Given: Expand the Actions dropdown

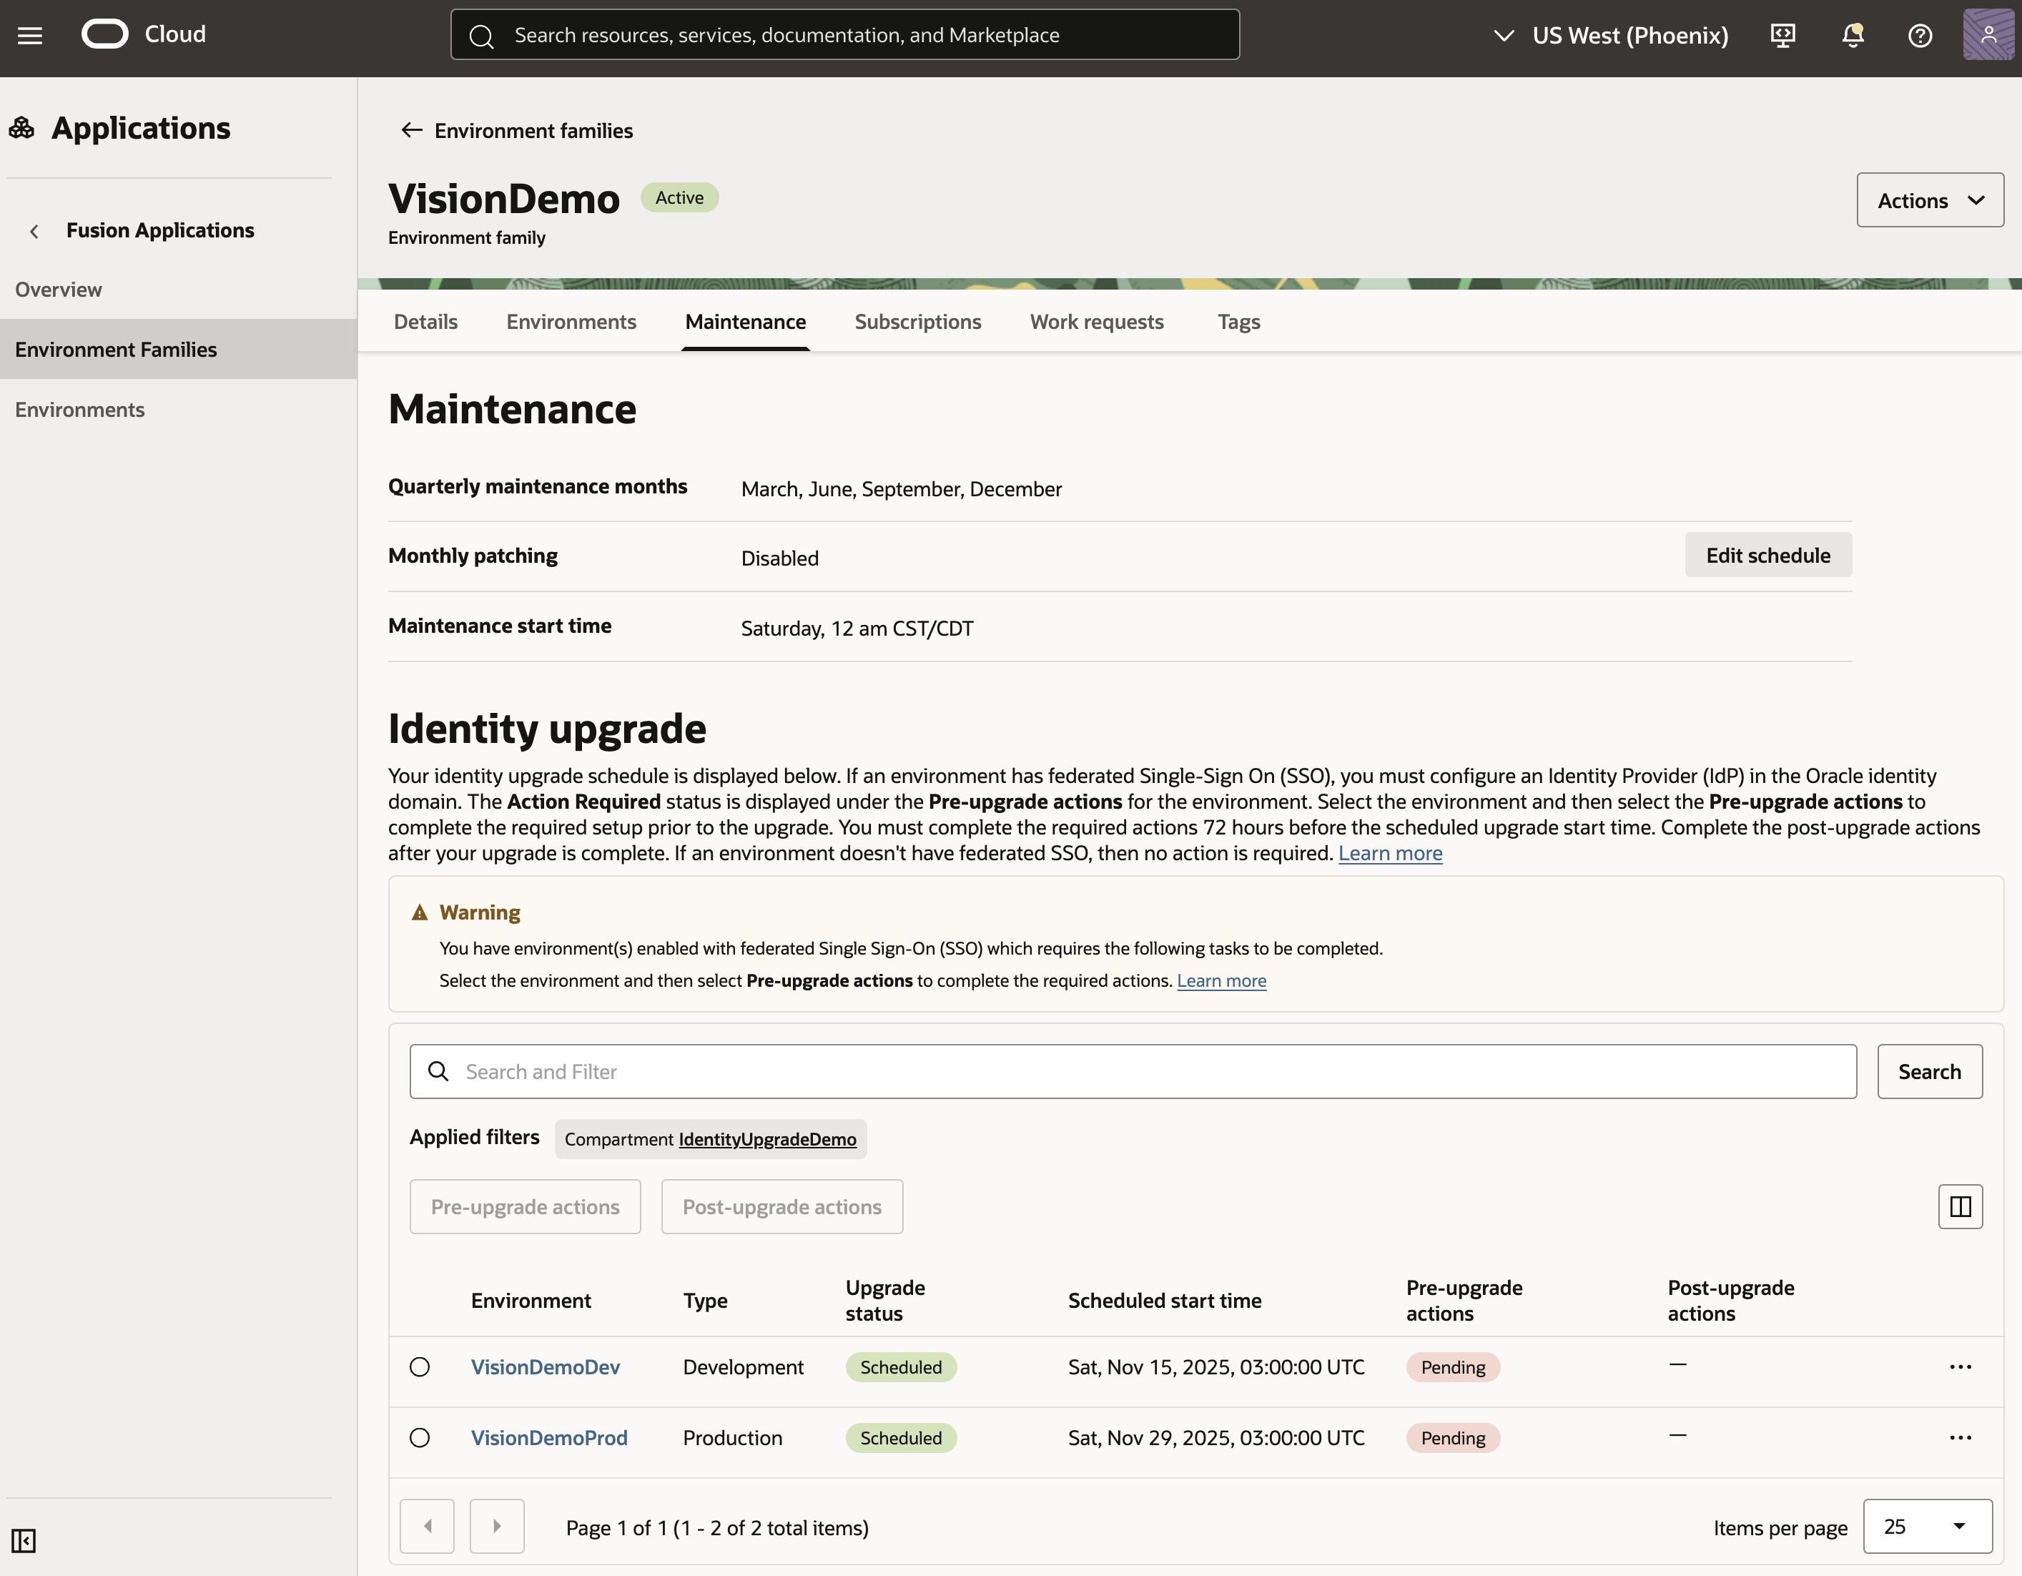Looking at the screenshot, I should click(1930, 200).
